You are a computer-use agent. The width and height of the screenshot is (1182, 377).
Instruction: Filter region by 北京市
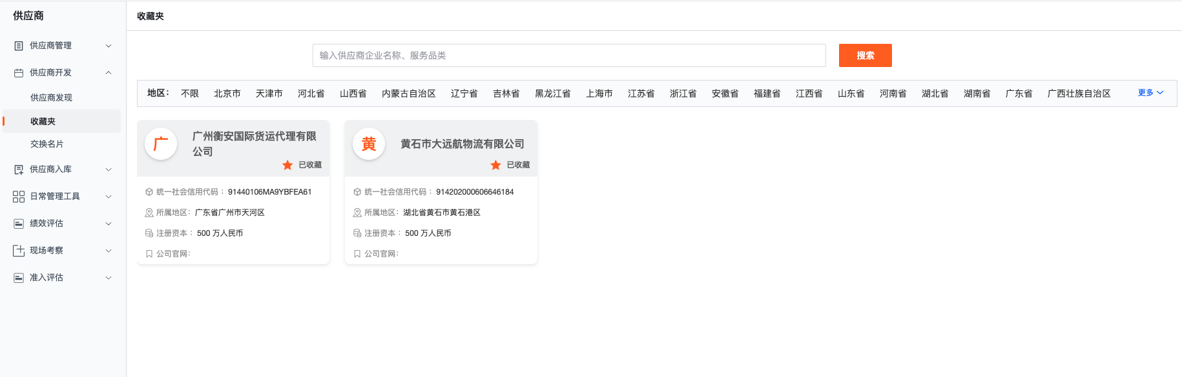pos(227,93)
